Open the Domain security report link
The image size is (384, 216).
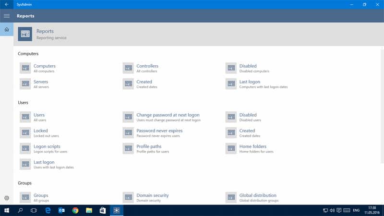[x=153, y=195]
